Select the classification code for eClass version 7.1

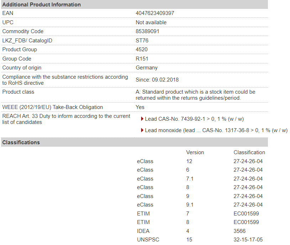click(248, 178)
